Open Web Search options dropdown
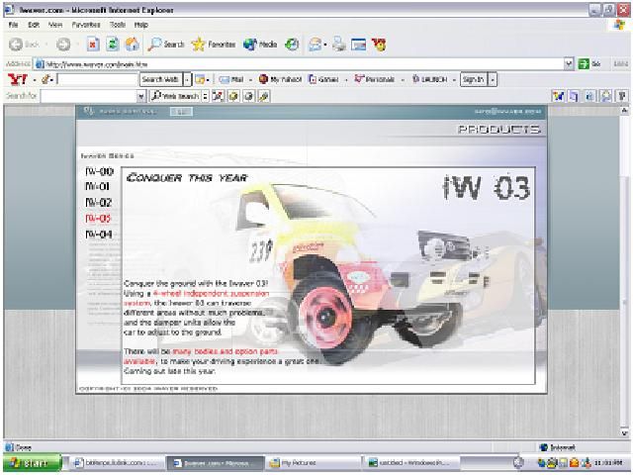Screen dimensions: 633x475 click(205, 96)
